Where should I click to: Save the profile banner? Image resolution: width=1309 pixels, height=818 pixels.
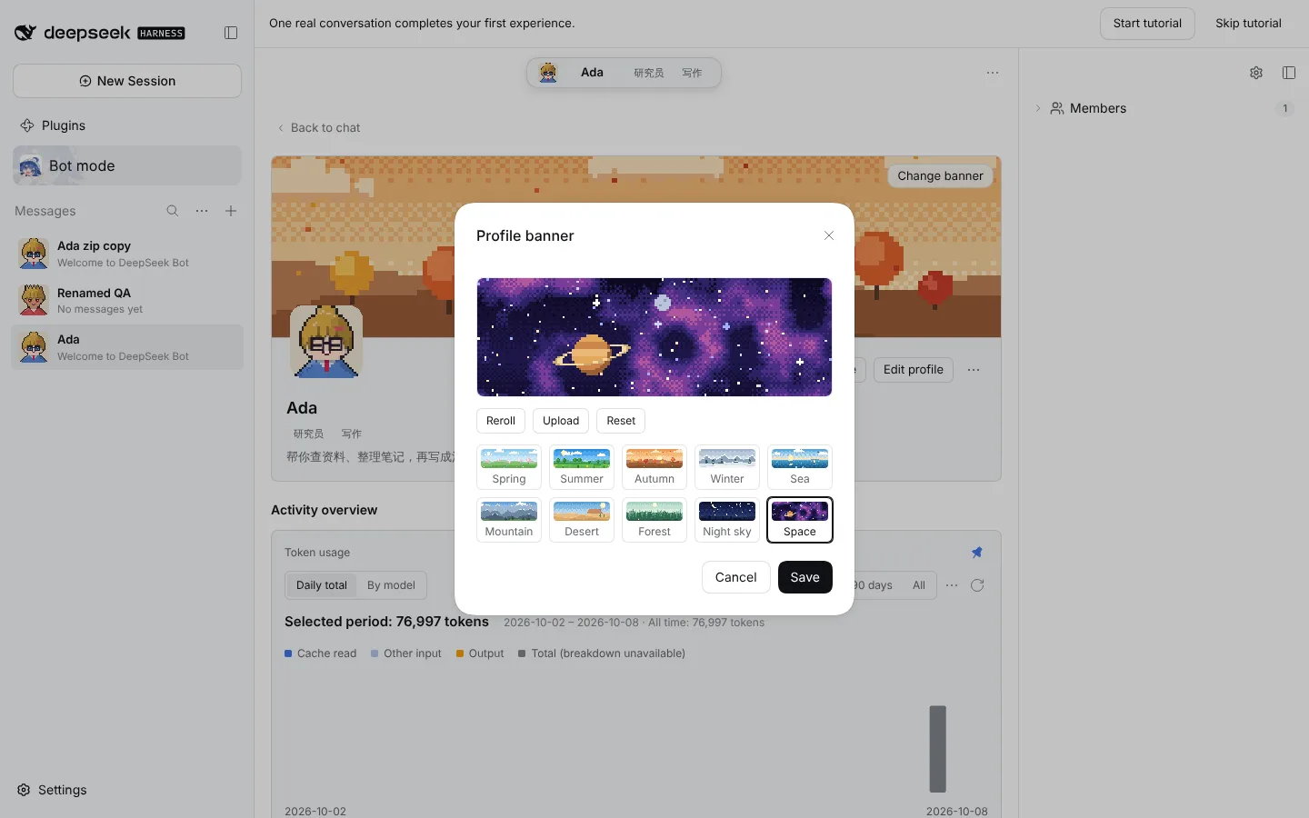click(805, 577)
